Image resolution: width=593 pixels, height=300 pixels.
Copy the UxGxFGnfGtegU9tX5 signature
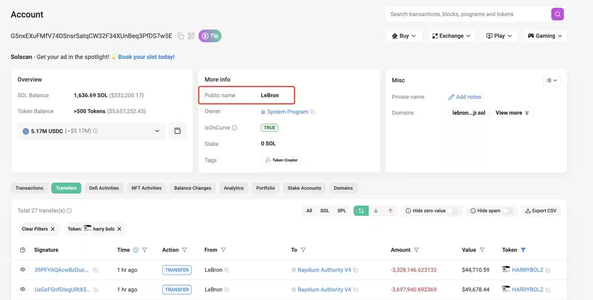(x=95, y=290)
